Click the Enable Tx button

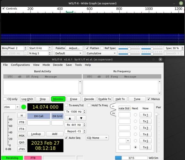pos(105,99)
